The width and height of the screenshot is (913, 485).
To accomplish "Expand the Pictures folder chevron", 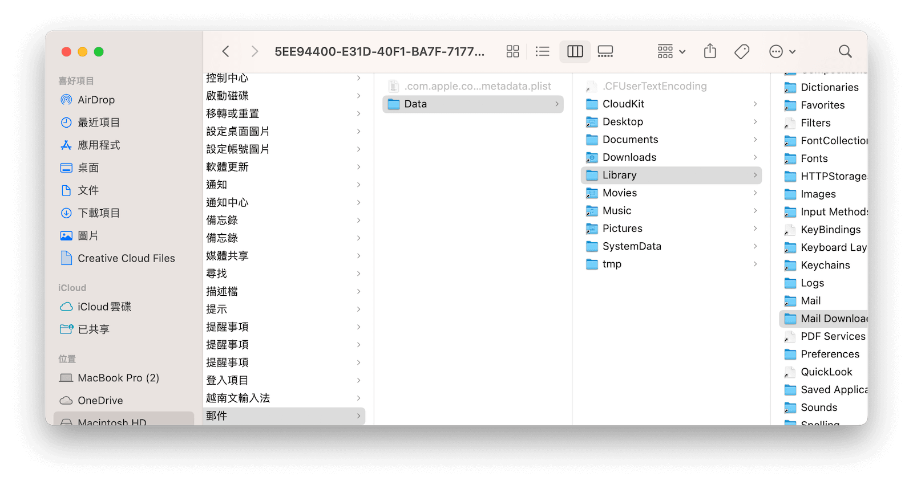I will tap(755, 229).
